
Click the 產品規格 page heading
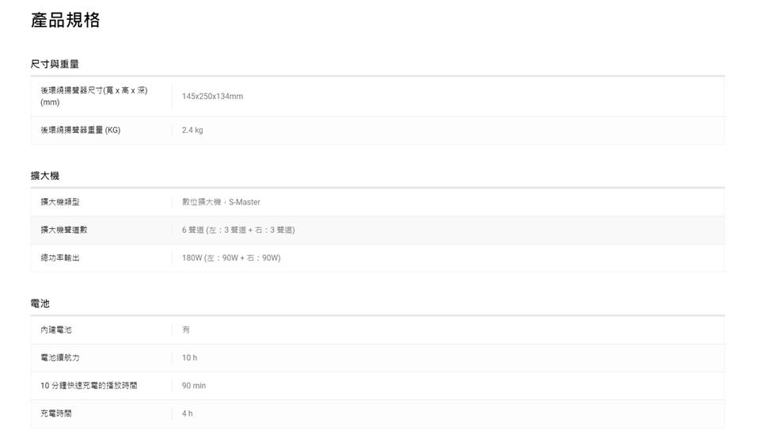66,21
